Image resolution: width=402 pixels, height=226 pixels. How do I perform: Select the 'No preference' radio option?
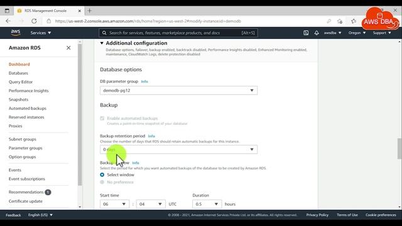102,182
